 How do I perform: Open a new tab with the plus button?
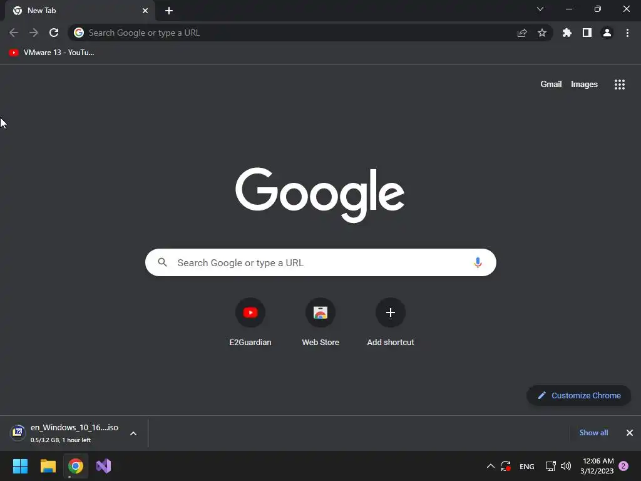click(169, 11)
